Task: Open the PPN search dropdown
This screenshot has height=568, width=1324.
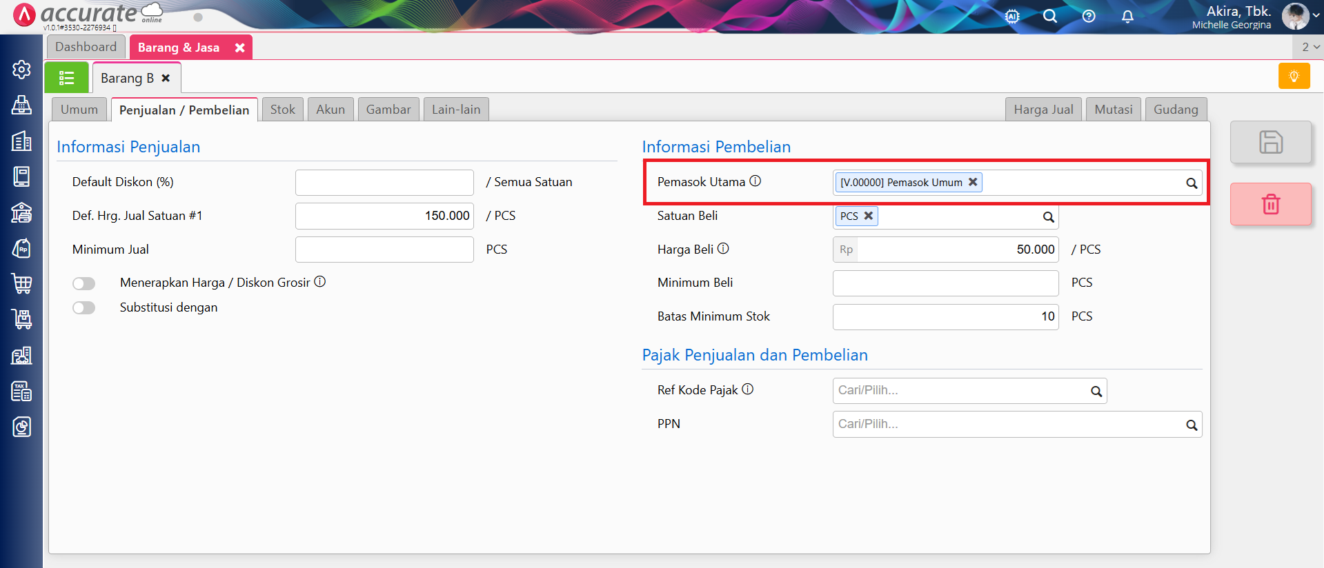Action: pos(1016,425)
